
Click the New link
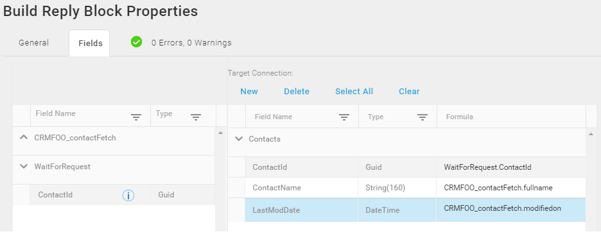pyautogui.click(x=249, y=92)
